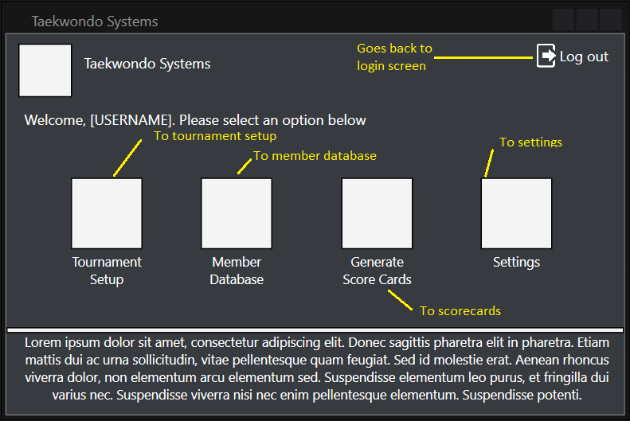The height and width of the screenshot is (421, 630).
Task: Open the Member Database icon tile
Action: coord(237,213)
